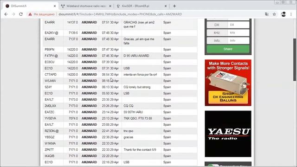Select spotter EA2KV-@ callsign
The image size is (297, 167).
[x=52, y=33]
